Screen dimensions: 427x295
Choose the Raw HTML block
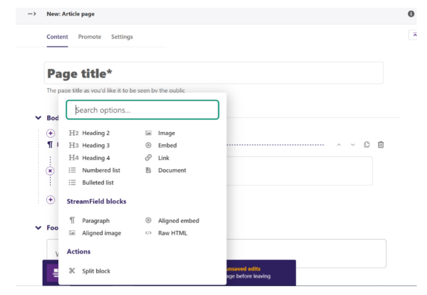click(166, 233)
